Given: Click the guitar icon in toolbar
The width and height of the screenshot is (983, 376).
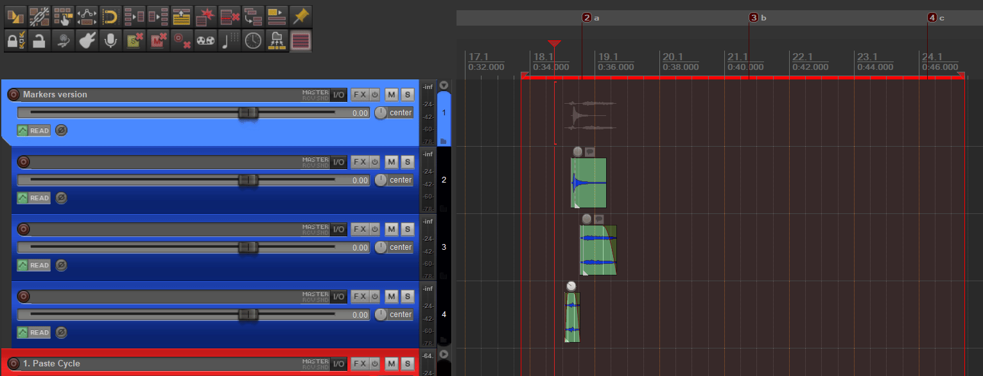Looking at the screenshot, I should pyautogui.click(x=87, y=41).
